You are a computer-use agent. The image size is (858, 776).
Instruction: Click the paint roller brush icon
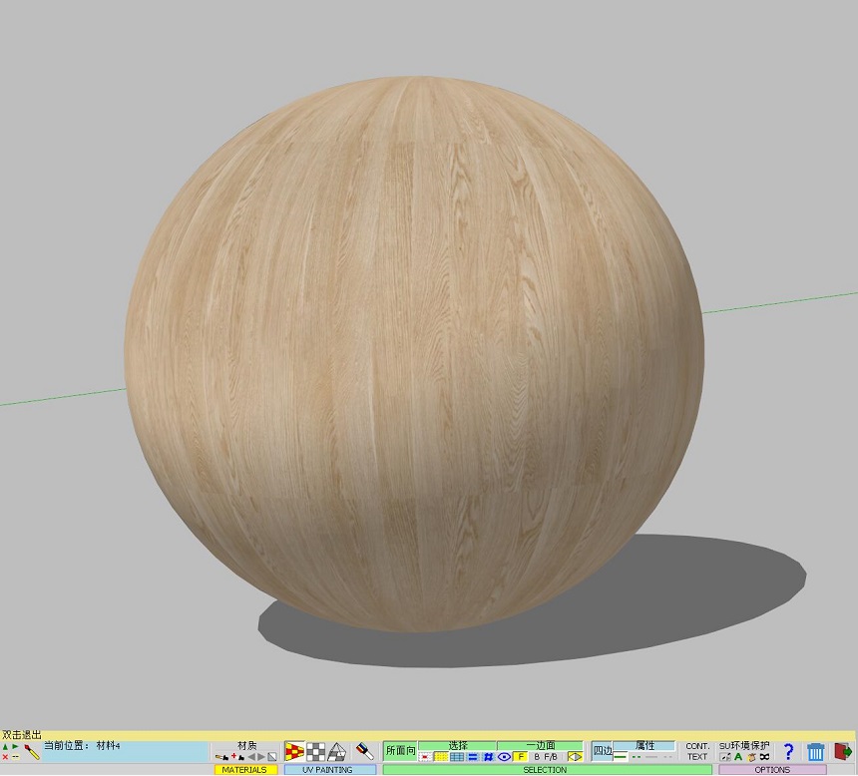(x=365, y=751)
